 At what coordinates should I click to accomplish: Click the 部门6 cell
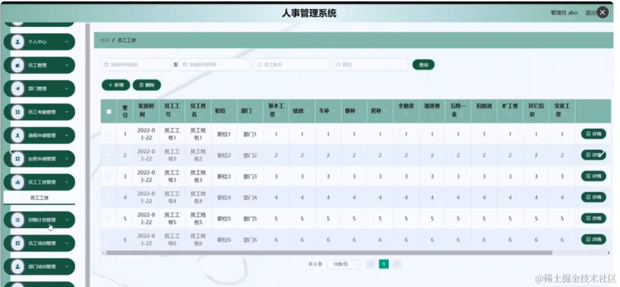(250, 240)
